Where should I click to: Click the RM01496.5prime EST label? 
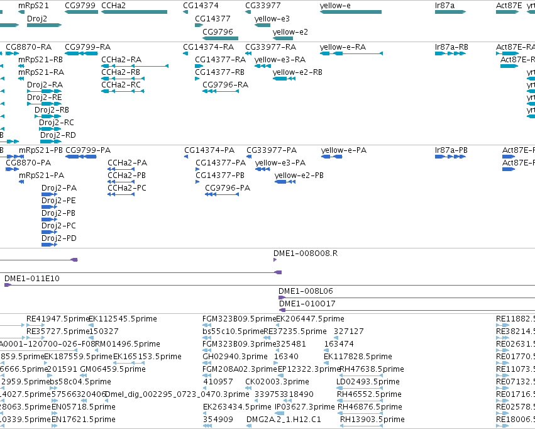127,344
